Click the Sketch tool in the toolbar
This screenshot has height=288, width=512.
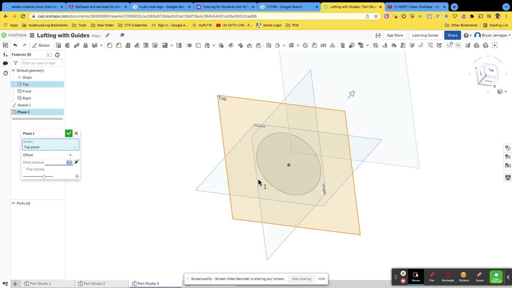click(41, 45)
